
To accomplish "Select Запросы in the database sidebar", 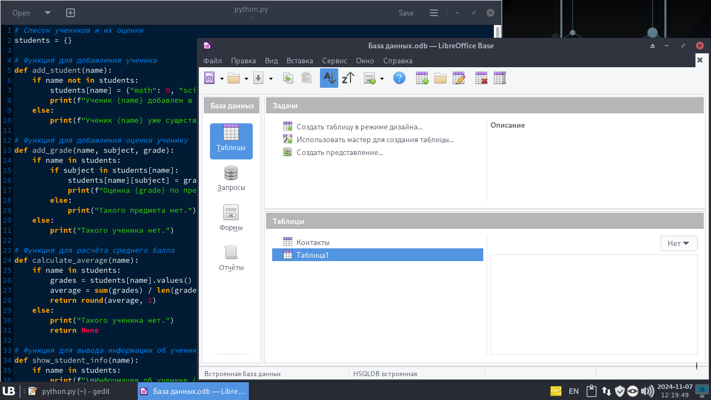I will tap(231, 179).
